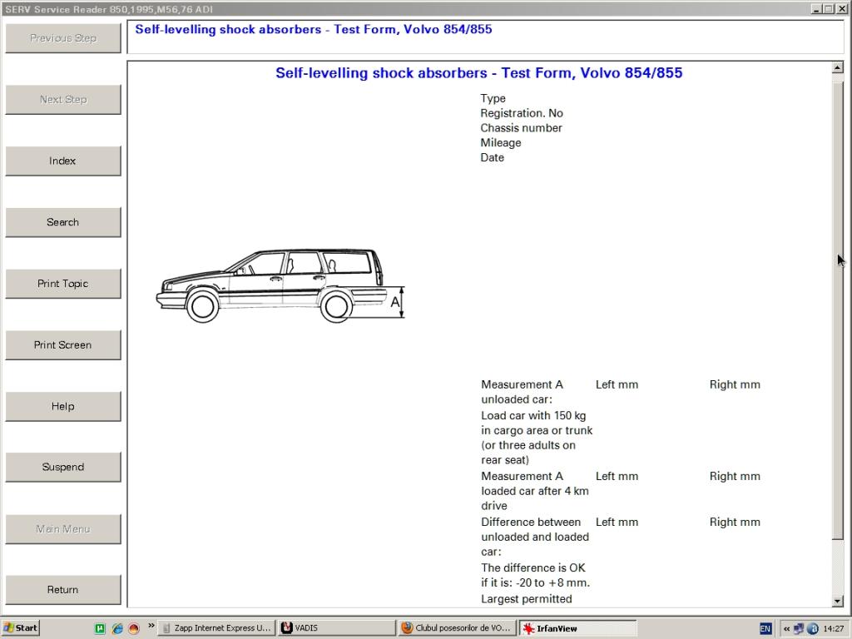The width and height of the screenshot is (852, 639).
Task: Expand the quick launch overflow chevron
Action: 151,625
